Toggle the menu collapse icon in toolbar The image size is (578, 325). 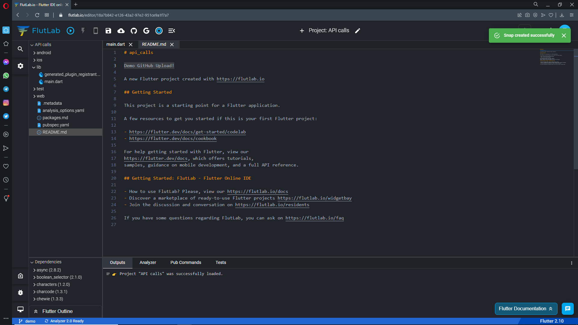click(x=172, y=31)
